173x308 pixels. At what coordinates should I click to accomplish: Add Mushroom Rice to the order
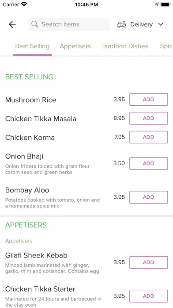(149, 100)
